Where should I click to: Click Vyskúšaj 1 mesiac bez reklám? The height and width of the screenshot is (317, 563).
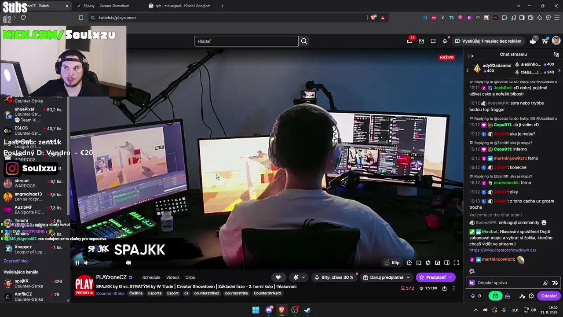pyautogui.click(x=488, y=41)
